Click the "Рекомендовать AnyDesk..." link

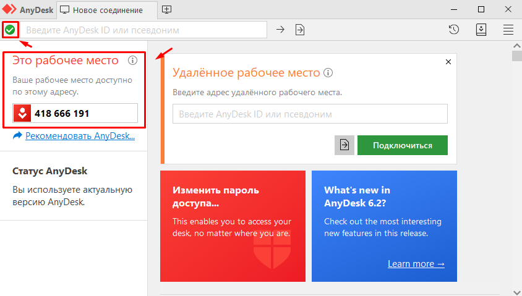[x=80, y=135]
